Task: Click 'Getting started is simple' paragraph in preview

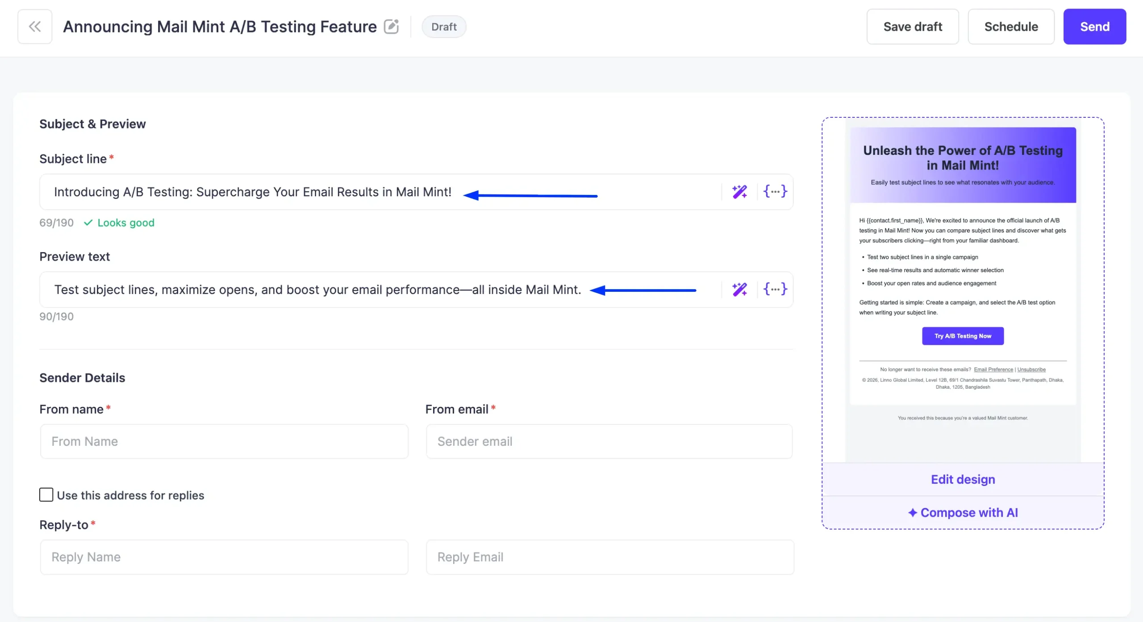Action: [957, 307]
